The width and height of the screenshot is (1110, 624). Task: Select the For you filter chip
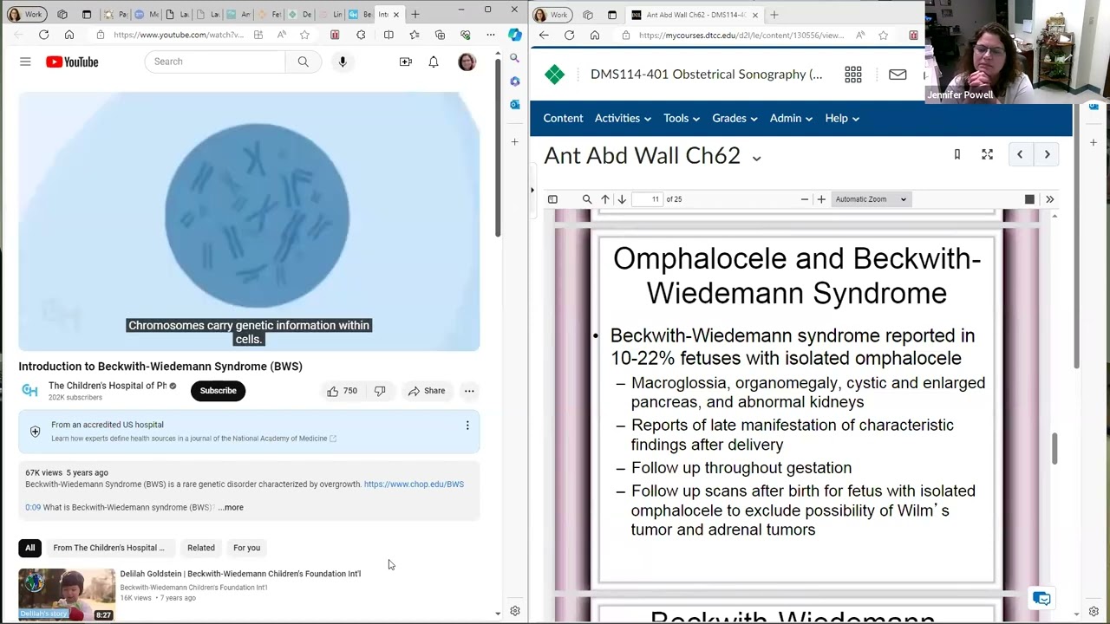(246, 548)
